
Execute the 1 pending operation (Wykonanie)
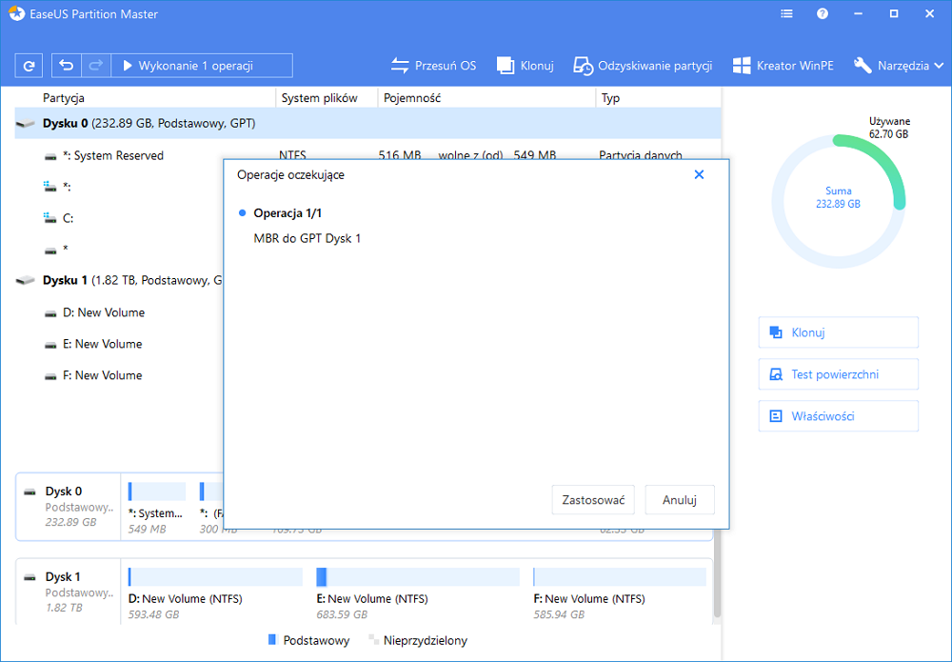point(202,66)
